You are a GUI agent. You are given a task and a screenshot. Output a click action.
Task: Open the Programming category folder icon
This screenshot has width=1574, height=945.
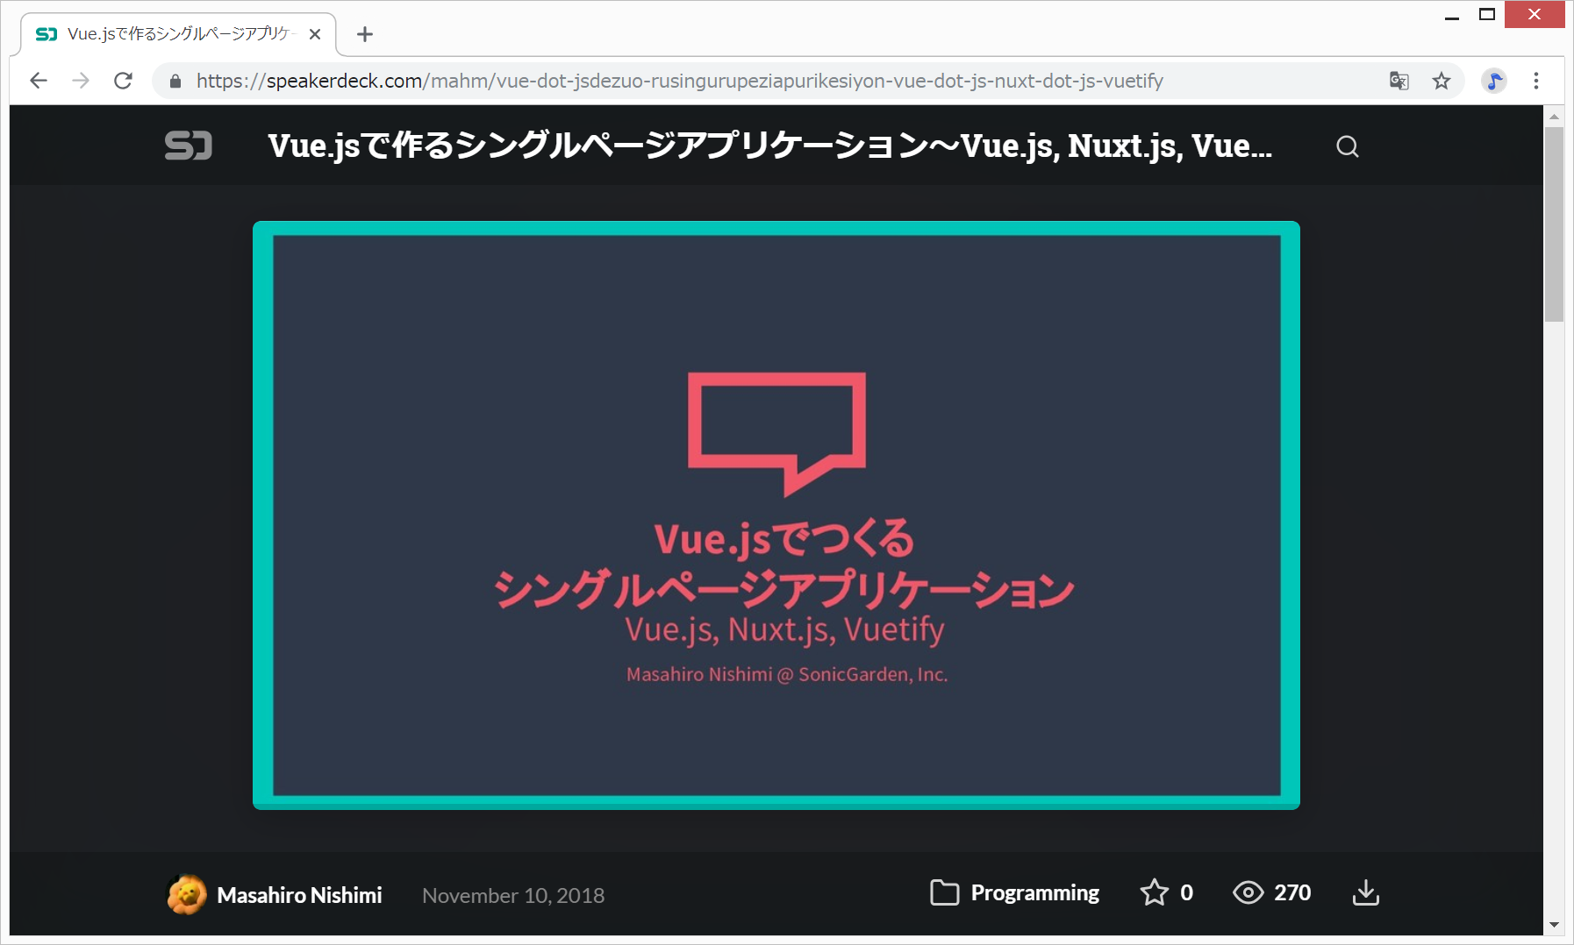coord(944,892)
